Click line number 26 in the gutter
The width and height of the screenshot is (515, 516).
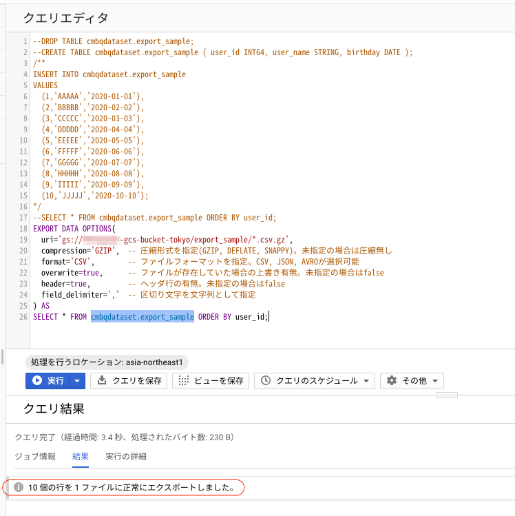(x=24, y=317)
